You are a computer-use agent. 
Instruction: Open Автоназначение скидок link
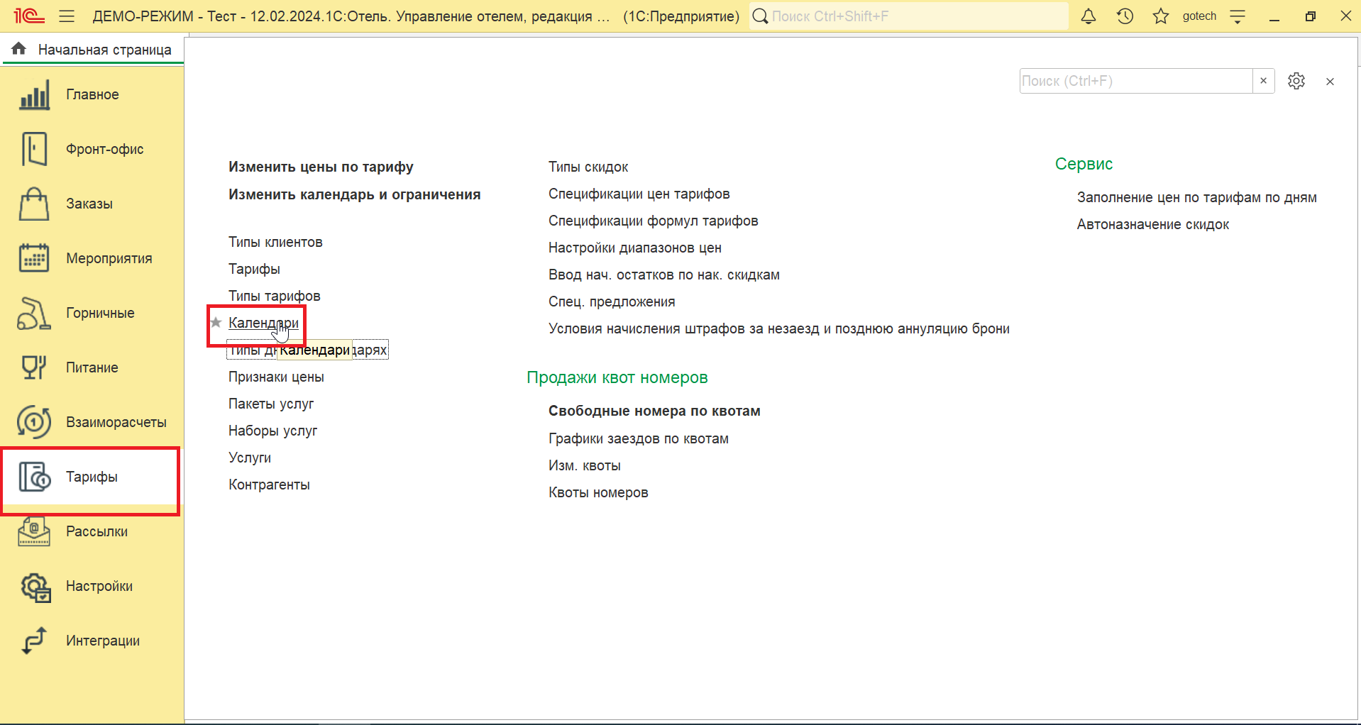coord(1153,224)
